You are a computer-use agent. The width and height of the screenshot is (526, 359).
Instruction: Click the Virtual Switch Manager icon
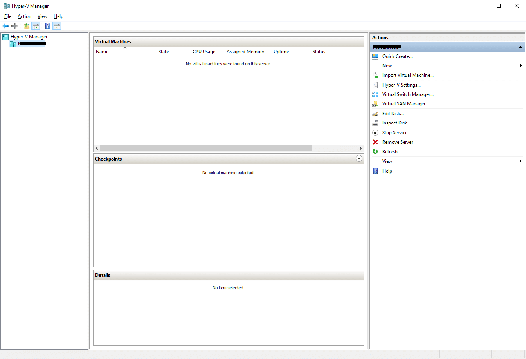(375, 94)
